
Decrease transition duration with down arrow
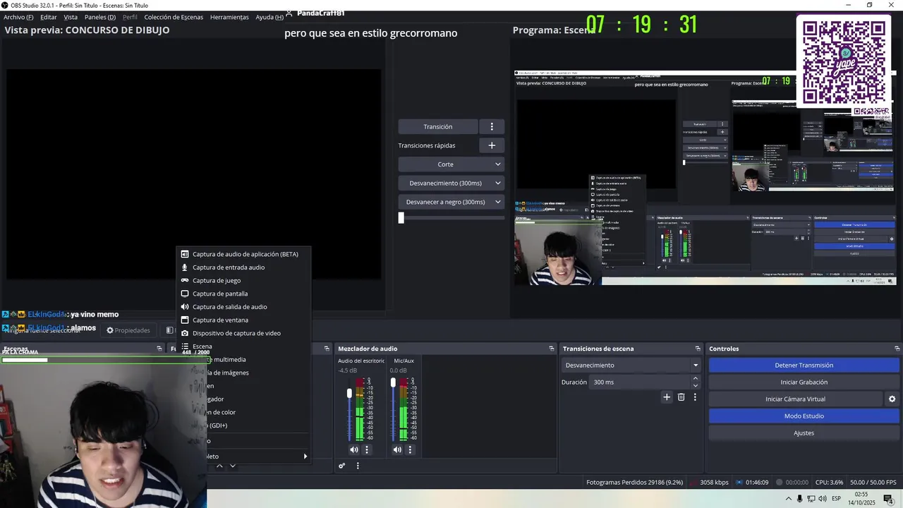click(696, 386)
